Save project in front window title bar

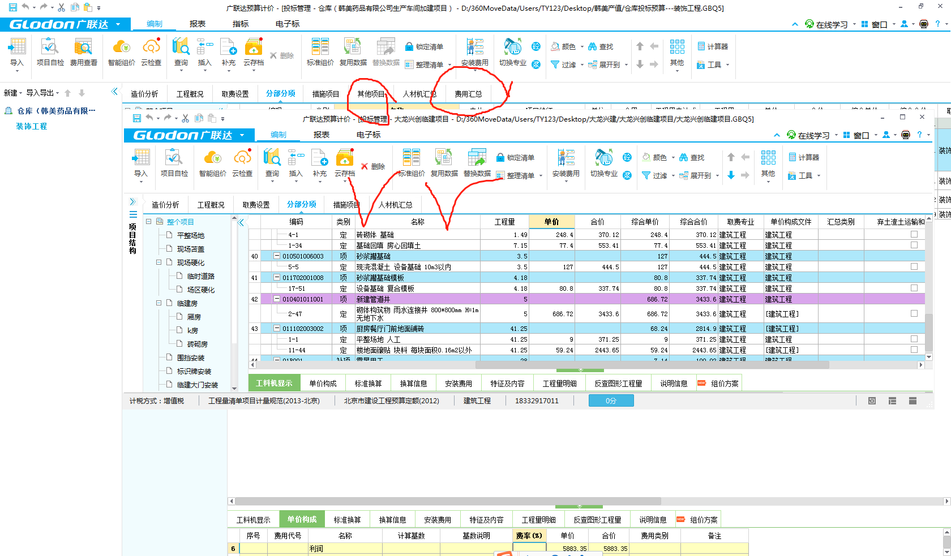pos(137,118)
